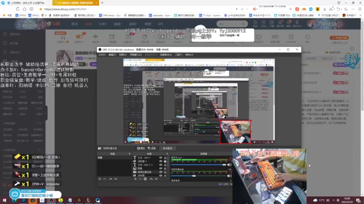Select 图像 source row in sources list
The image size is (364, 204).
click(x=150, y=168)
